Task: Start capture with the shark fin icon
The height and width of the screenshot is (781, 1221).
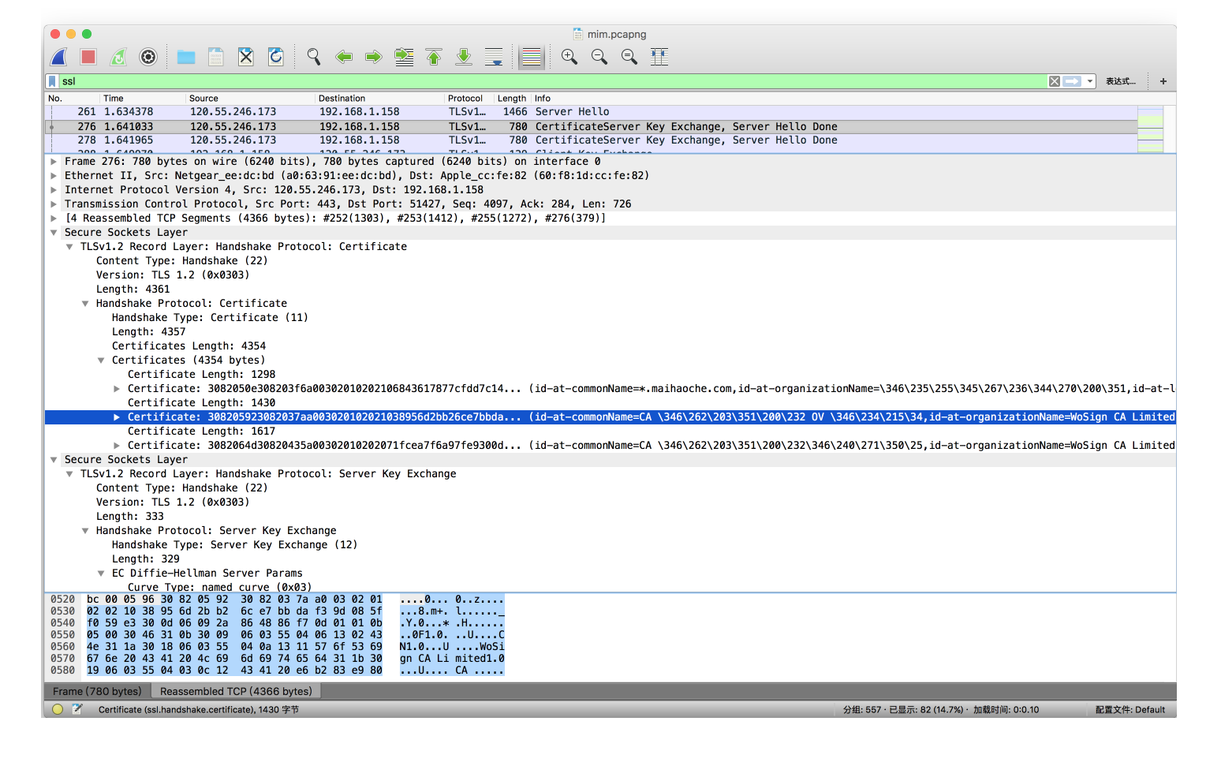Action: pos(59,57)
